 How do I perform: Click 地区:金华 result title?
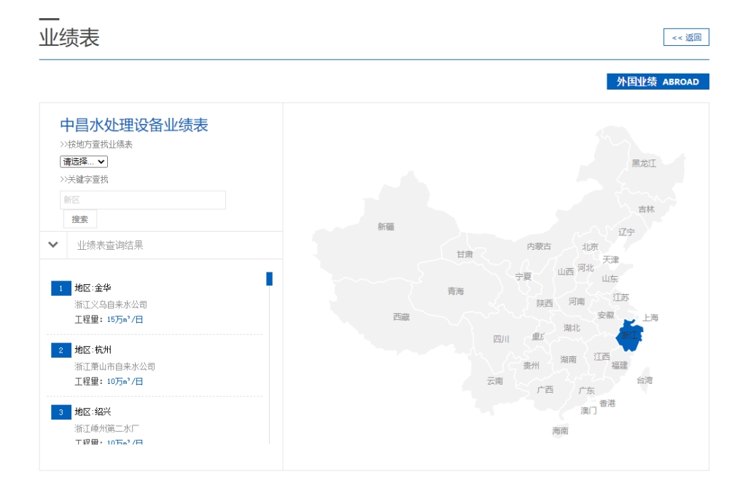point(93,288)
